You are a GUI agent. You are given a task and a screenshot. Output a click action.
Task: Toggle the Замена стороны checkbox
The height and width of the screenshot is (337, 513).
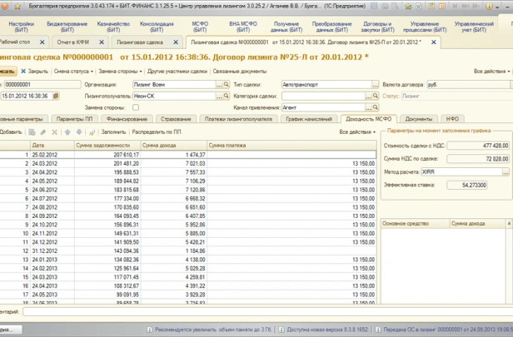137,108
